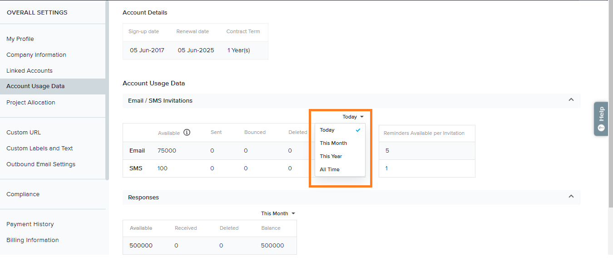Image resolution: width=613 pixels, height=262 pixels.
Task: Click the info icon next to Available
Action: [x=187, y=133]
